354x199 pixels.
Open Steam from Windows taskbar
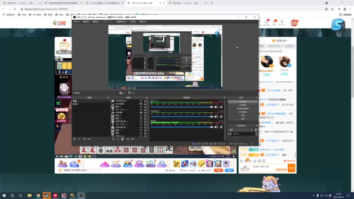pyautogui.click(x=47, y=195)
